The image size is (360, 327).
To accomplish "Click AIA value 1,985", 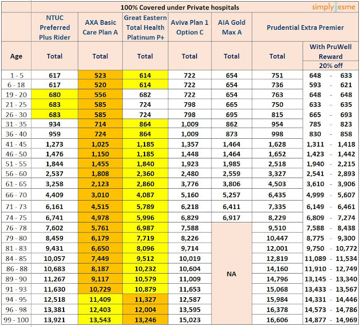I will coord(231,164).
